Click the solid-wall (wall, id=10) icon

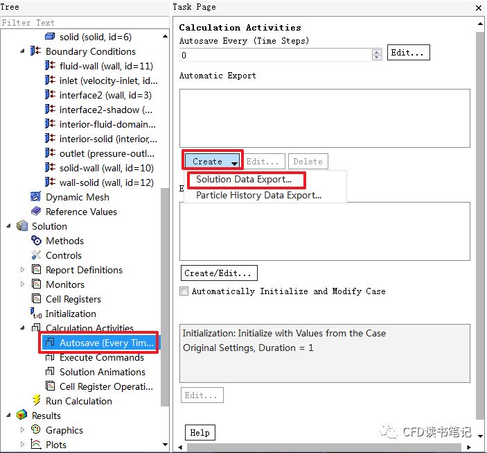(50, 168)
